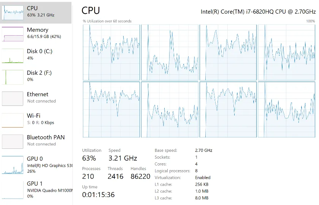Screen dimensions: 319x205
Task: Select the Disk 2 (F:) sidebar graph
Action: [x=13, y=77]
